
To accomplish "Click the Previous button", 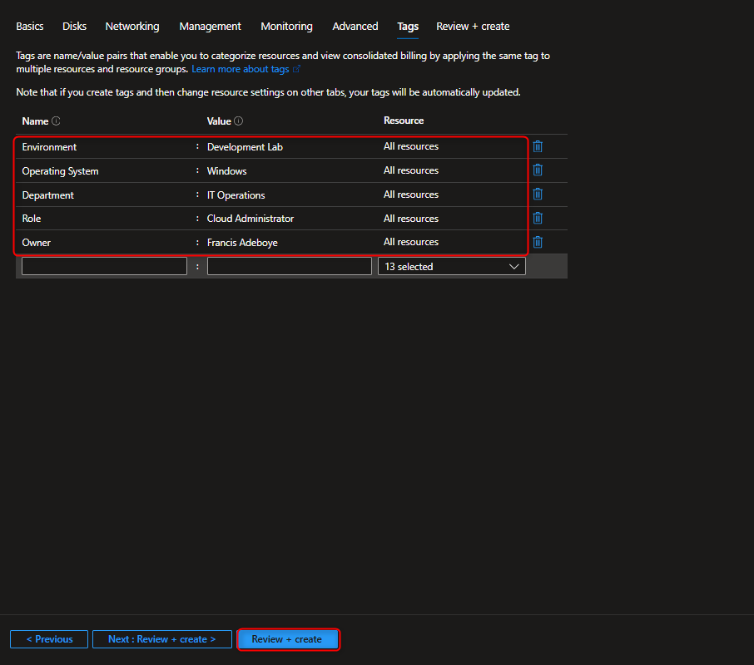I will pos(48,638).
